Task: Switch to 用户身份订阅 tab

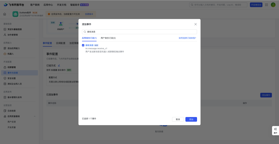Action: tap(108, 38)
